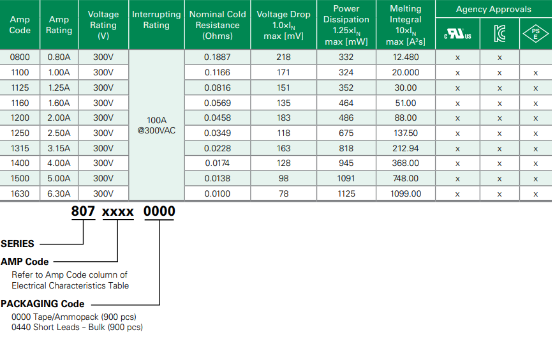
Task: Select amp code 0800 in the table
Action: (20, 57)
